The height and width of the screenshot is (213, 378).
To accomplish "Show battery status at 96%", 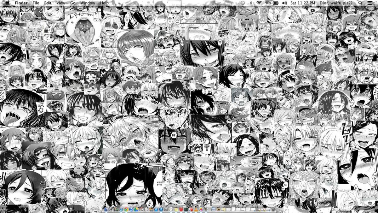I will 272,3.
